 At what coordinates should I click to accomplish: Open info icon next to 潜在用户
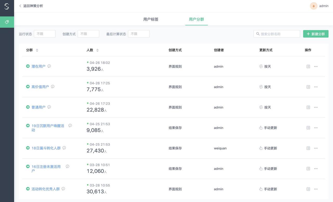click(x=49, y=66)
